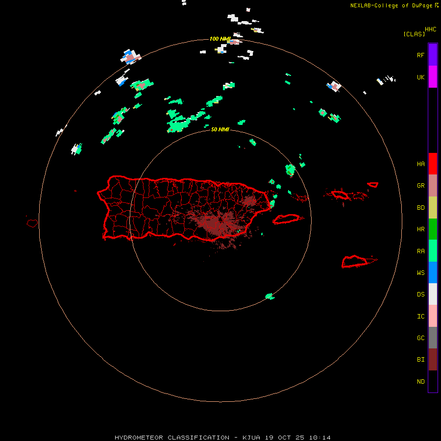Click the HA legend label

pos(420,164)
